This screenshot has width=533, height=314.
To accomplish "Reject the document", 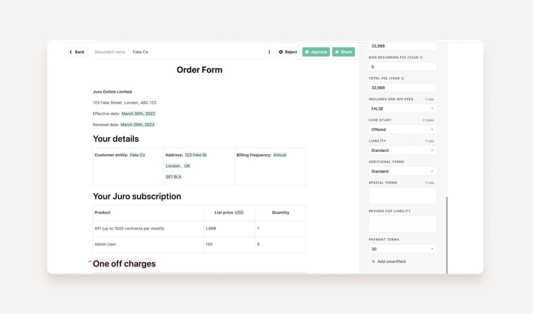I will (x=288, y=52).
